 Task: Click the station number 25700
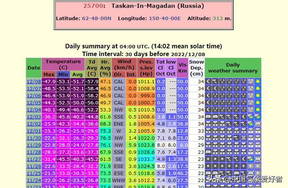point(93,6)
